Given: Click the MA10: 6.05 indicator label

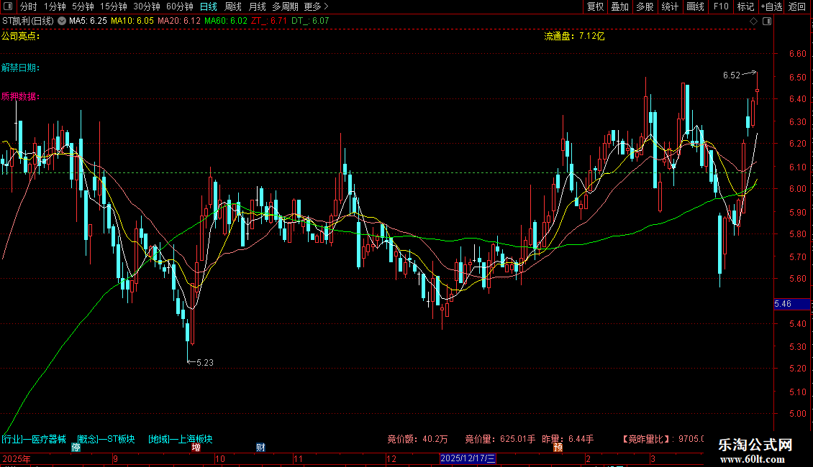Looking at the screenshot, I should pos(132,21).
